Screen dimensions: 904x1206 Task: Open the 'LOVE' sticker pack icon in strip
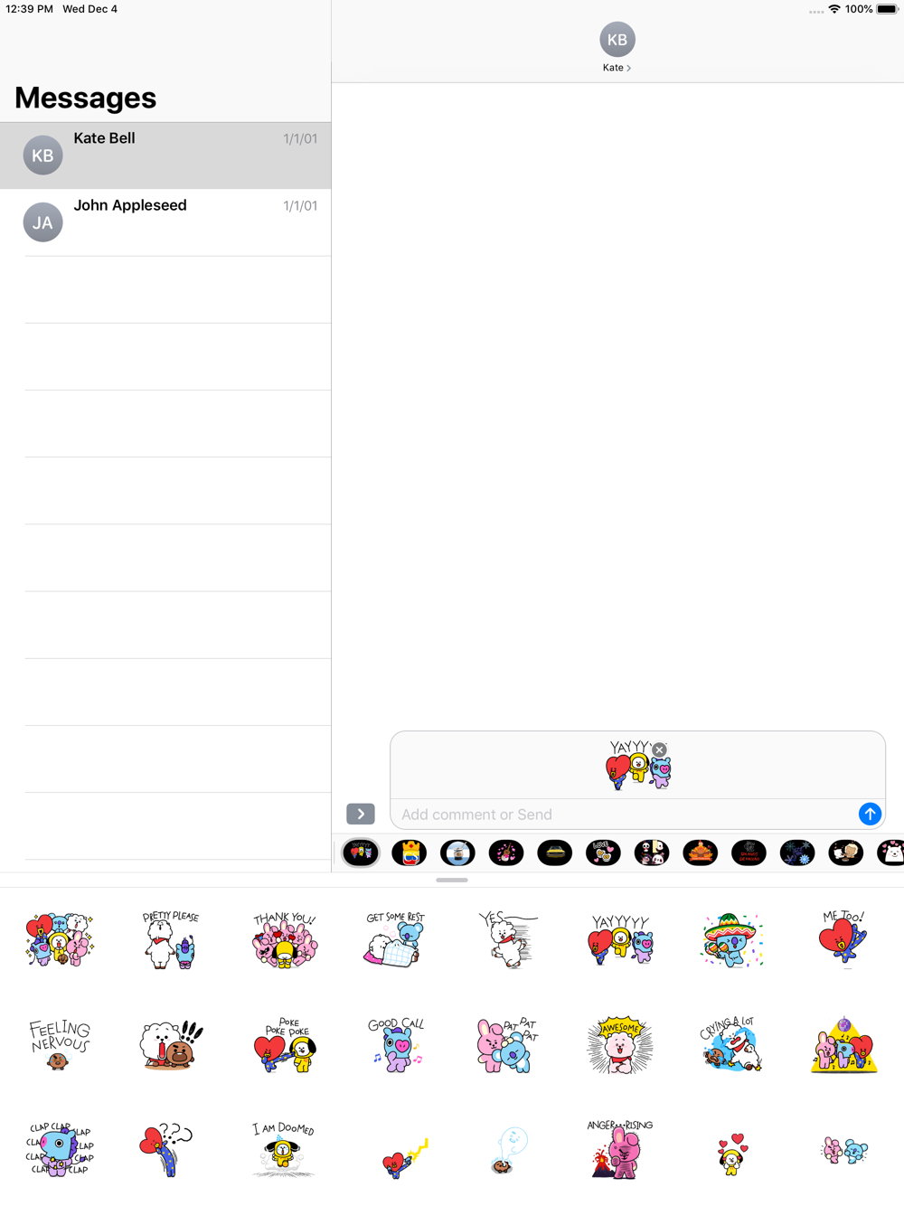point(603,853)
